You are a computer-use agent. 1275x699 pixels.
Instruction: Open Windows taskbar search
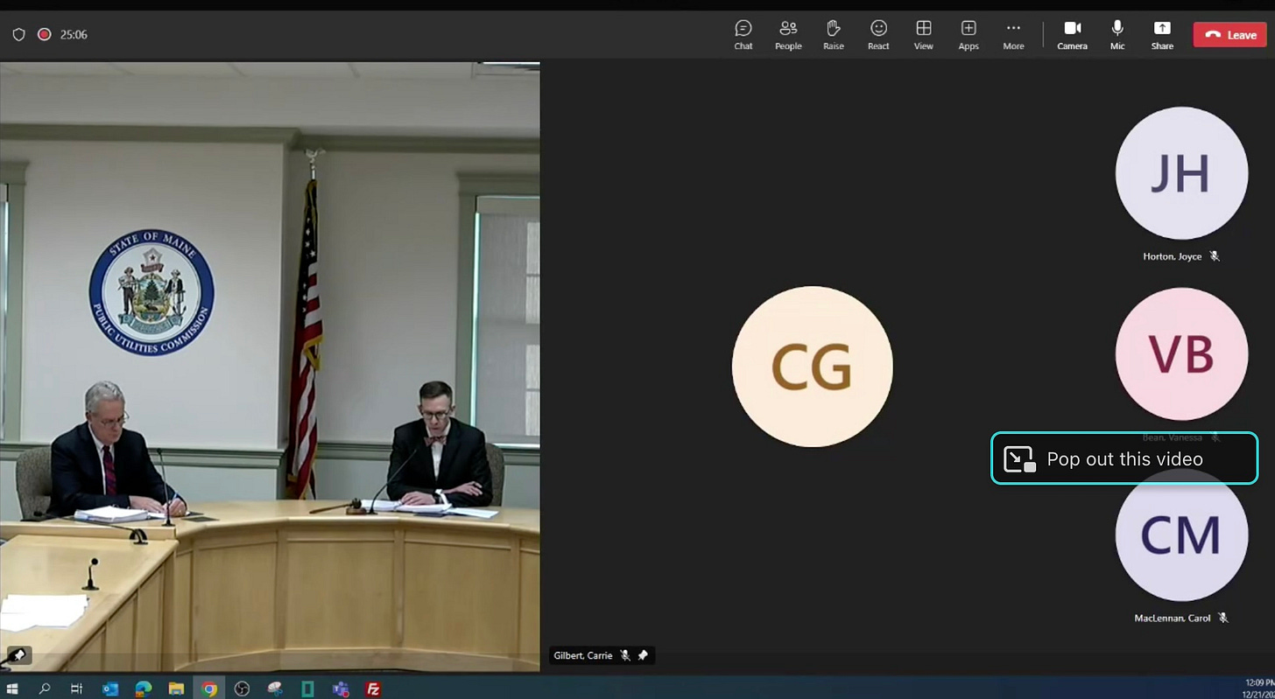(x=45, y=689)
